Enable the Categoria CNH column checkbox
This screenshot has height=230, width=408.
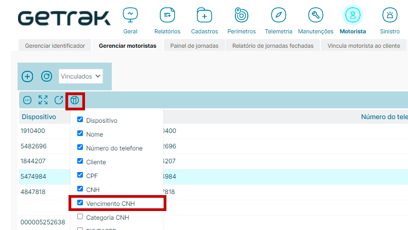[80, 216]
